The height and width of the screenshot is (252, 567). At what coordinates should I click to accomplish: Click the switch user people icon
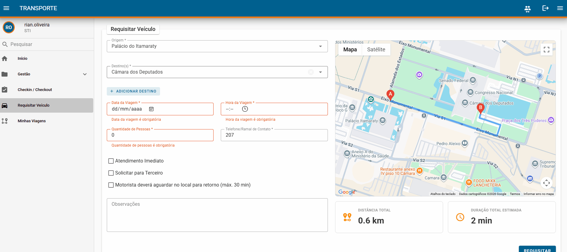(528, 8)
